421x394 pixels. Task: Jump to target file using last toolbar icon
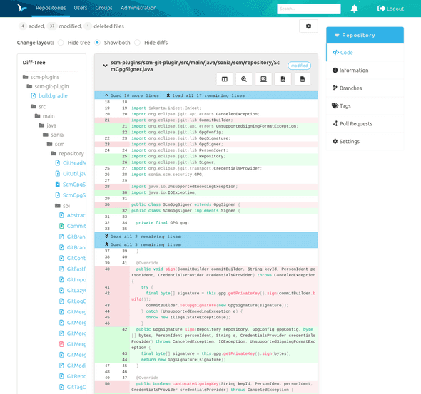point(303,79)
